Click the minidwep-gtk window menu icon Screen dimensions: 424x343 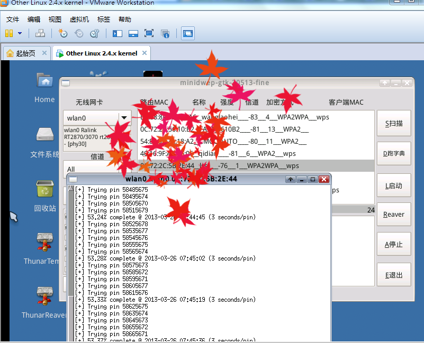(66, 83)
